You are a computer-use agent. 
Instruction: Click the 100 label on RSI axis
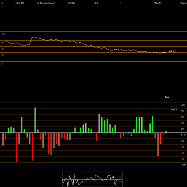coord(3,34)
